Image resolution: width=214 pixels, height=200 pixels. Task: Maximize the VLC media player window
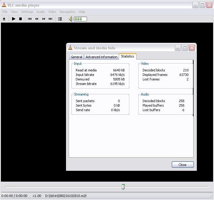pyautogui.click(x=203, y=5)
